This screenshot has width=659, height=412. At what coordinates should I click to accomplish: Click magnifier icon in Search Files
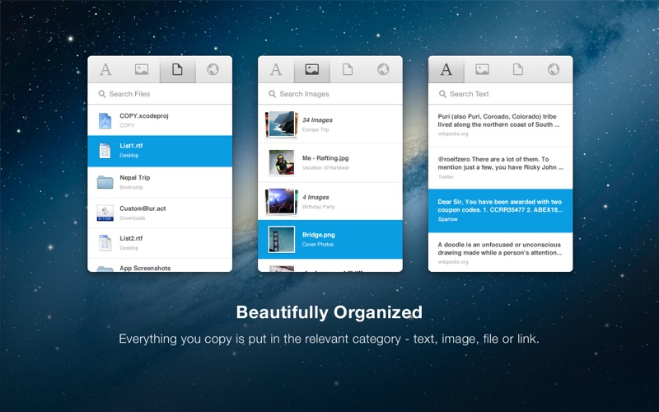[101, 94]
